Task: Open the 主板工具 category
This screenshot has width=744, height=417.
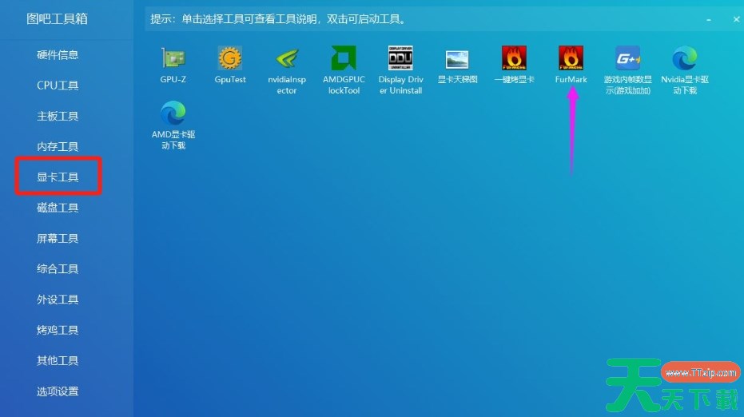Action: pos(58,116)
